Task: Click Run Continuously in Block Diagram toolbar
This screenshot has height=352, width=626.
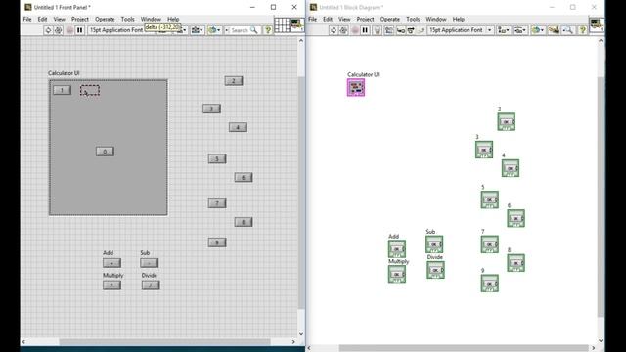Action: pos(343,30)
